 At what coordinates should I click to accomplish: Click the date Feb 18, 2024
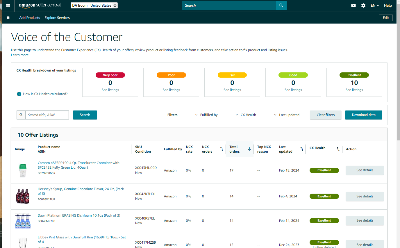tap(289, 170)
